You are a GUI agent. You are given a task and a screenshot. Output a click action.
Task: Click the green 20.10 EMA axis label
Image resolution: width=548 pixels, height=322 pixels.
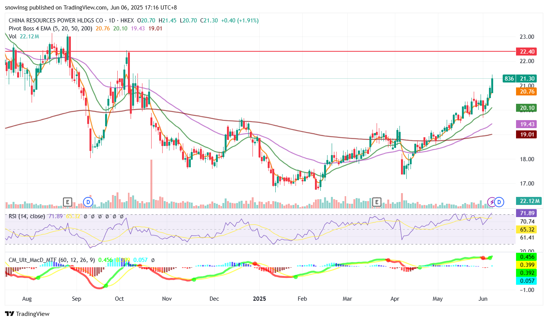coord(527,108)
